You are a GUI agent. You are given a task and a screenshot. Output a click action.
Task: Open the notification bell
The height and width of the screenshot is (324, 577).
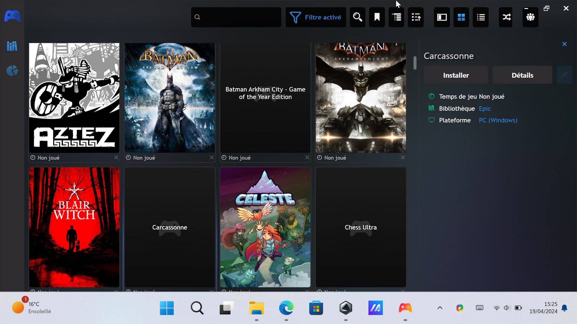pos(564,308)
